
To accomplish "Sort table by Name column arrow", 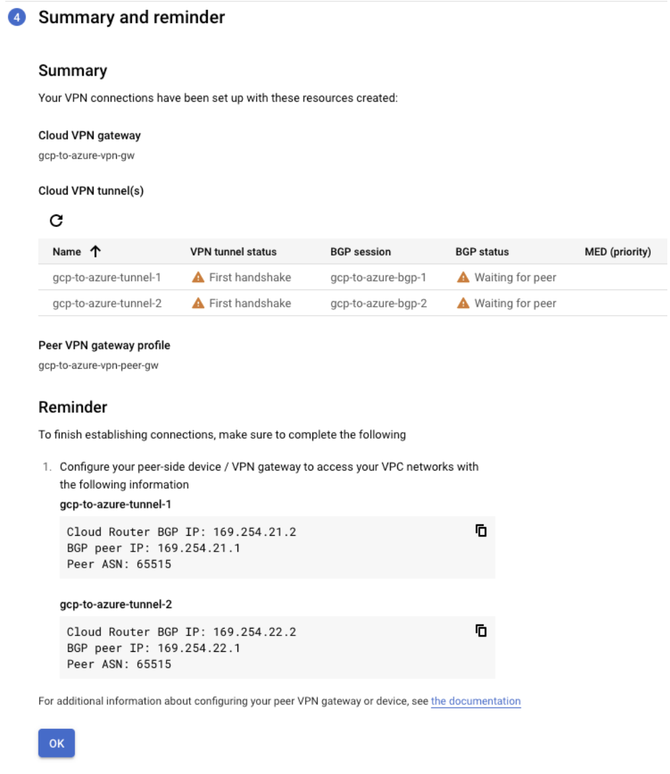I will pyautogui.click(x=95, y=252).
